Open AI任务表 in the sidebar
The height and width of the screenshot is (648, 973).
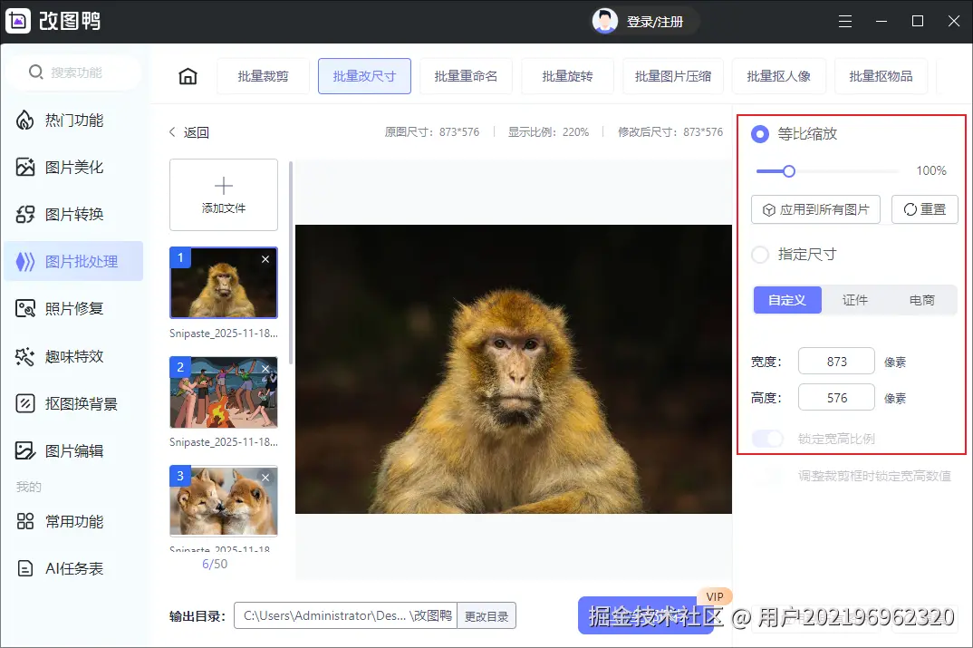[x=73, y=568]
